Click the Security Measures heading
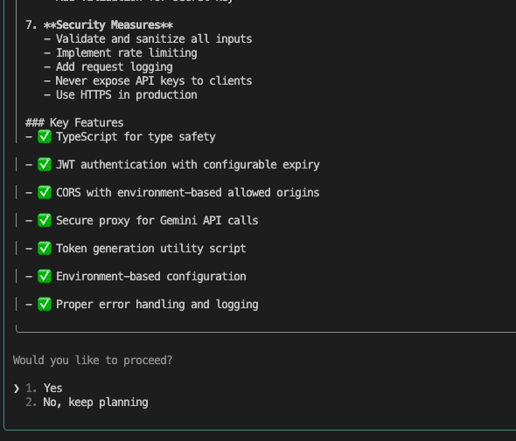 click(x=108, y=25)
